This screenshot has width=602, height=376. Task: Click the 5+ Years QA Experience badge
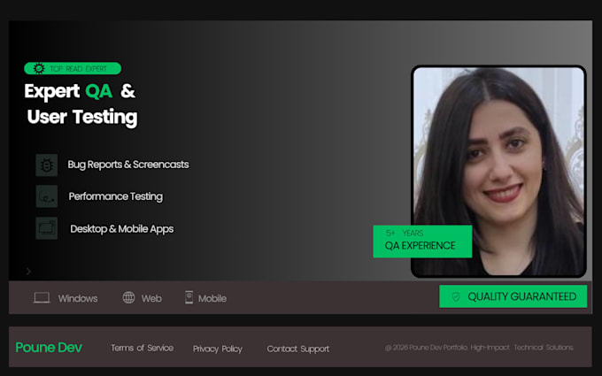(x=422, y=242)
